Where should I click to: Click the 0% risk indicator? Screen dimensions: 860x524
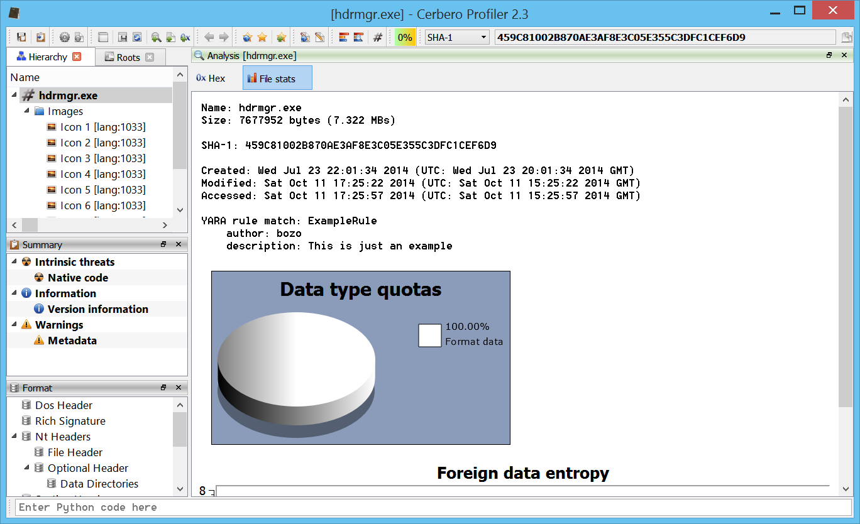(405, 37)
